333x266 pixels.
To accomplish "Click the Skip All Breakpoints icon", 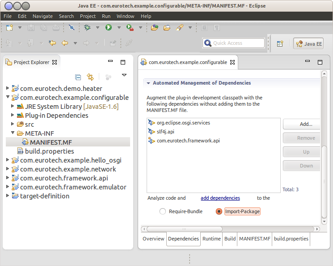I will click(72, 28).
